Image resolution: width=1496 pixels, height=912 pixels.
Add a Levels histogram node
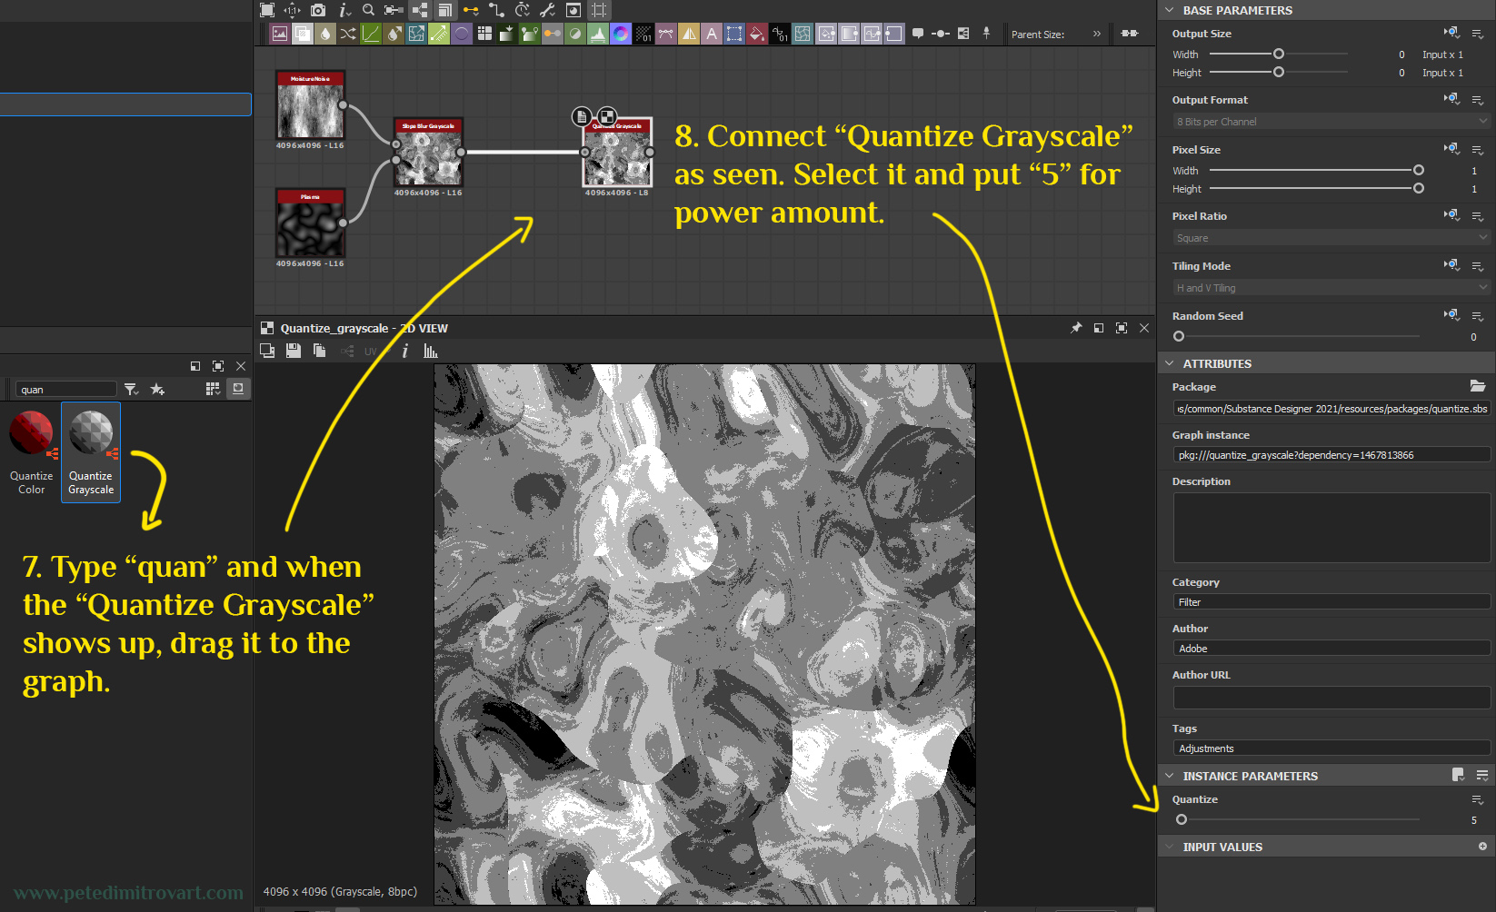point(598,35)
